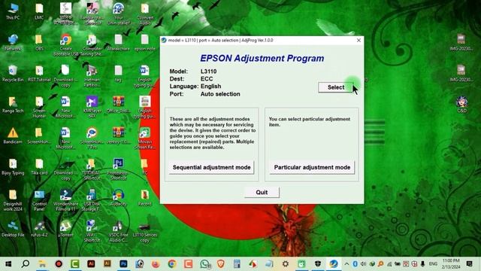481x271 pixels.
Task: Quit the Epson Adjustment Program
Action: click(x=262, y=193)
